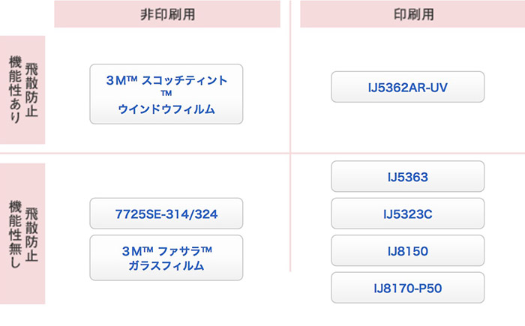Select the 飛散防止機能性無し row header
525x326 pixels.
click(x=22, y=234)
